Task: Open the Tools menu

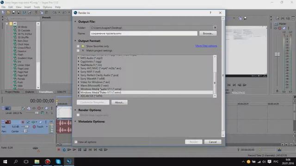Action: pyautogui.click(x=37, y=7)
